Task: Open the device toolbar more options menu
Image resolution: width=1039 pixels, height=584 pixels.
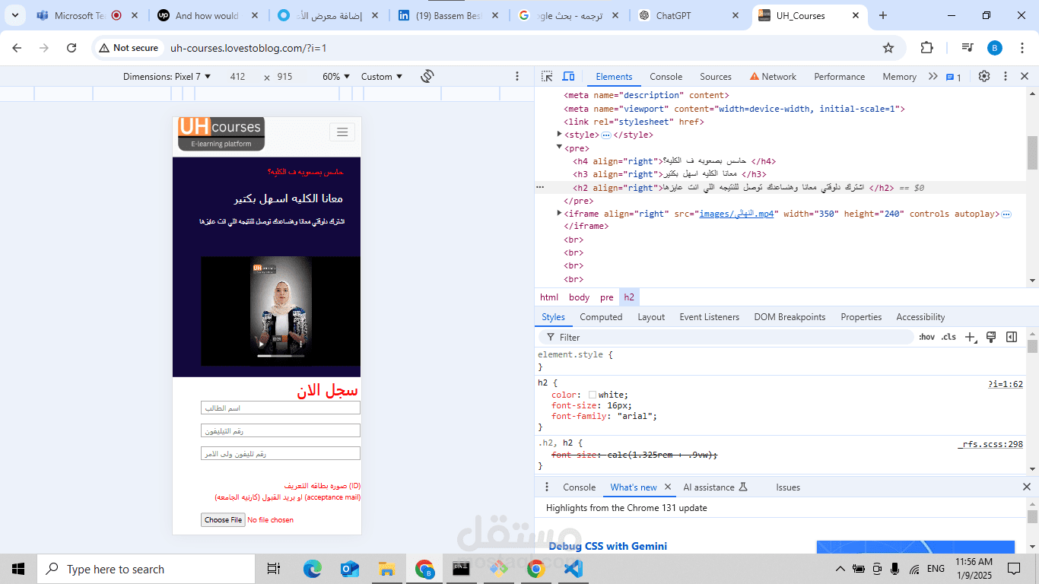Action: pyautogui.click(x=517, y=76)
